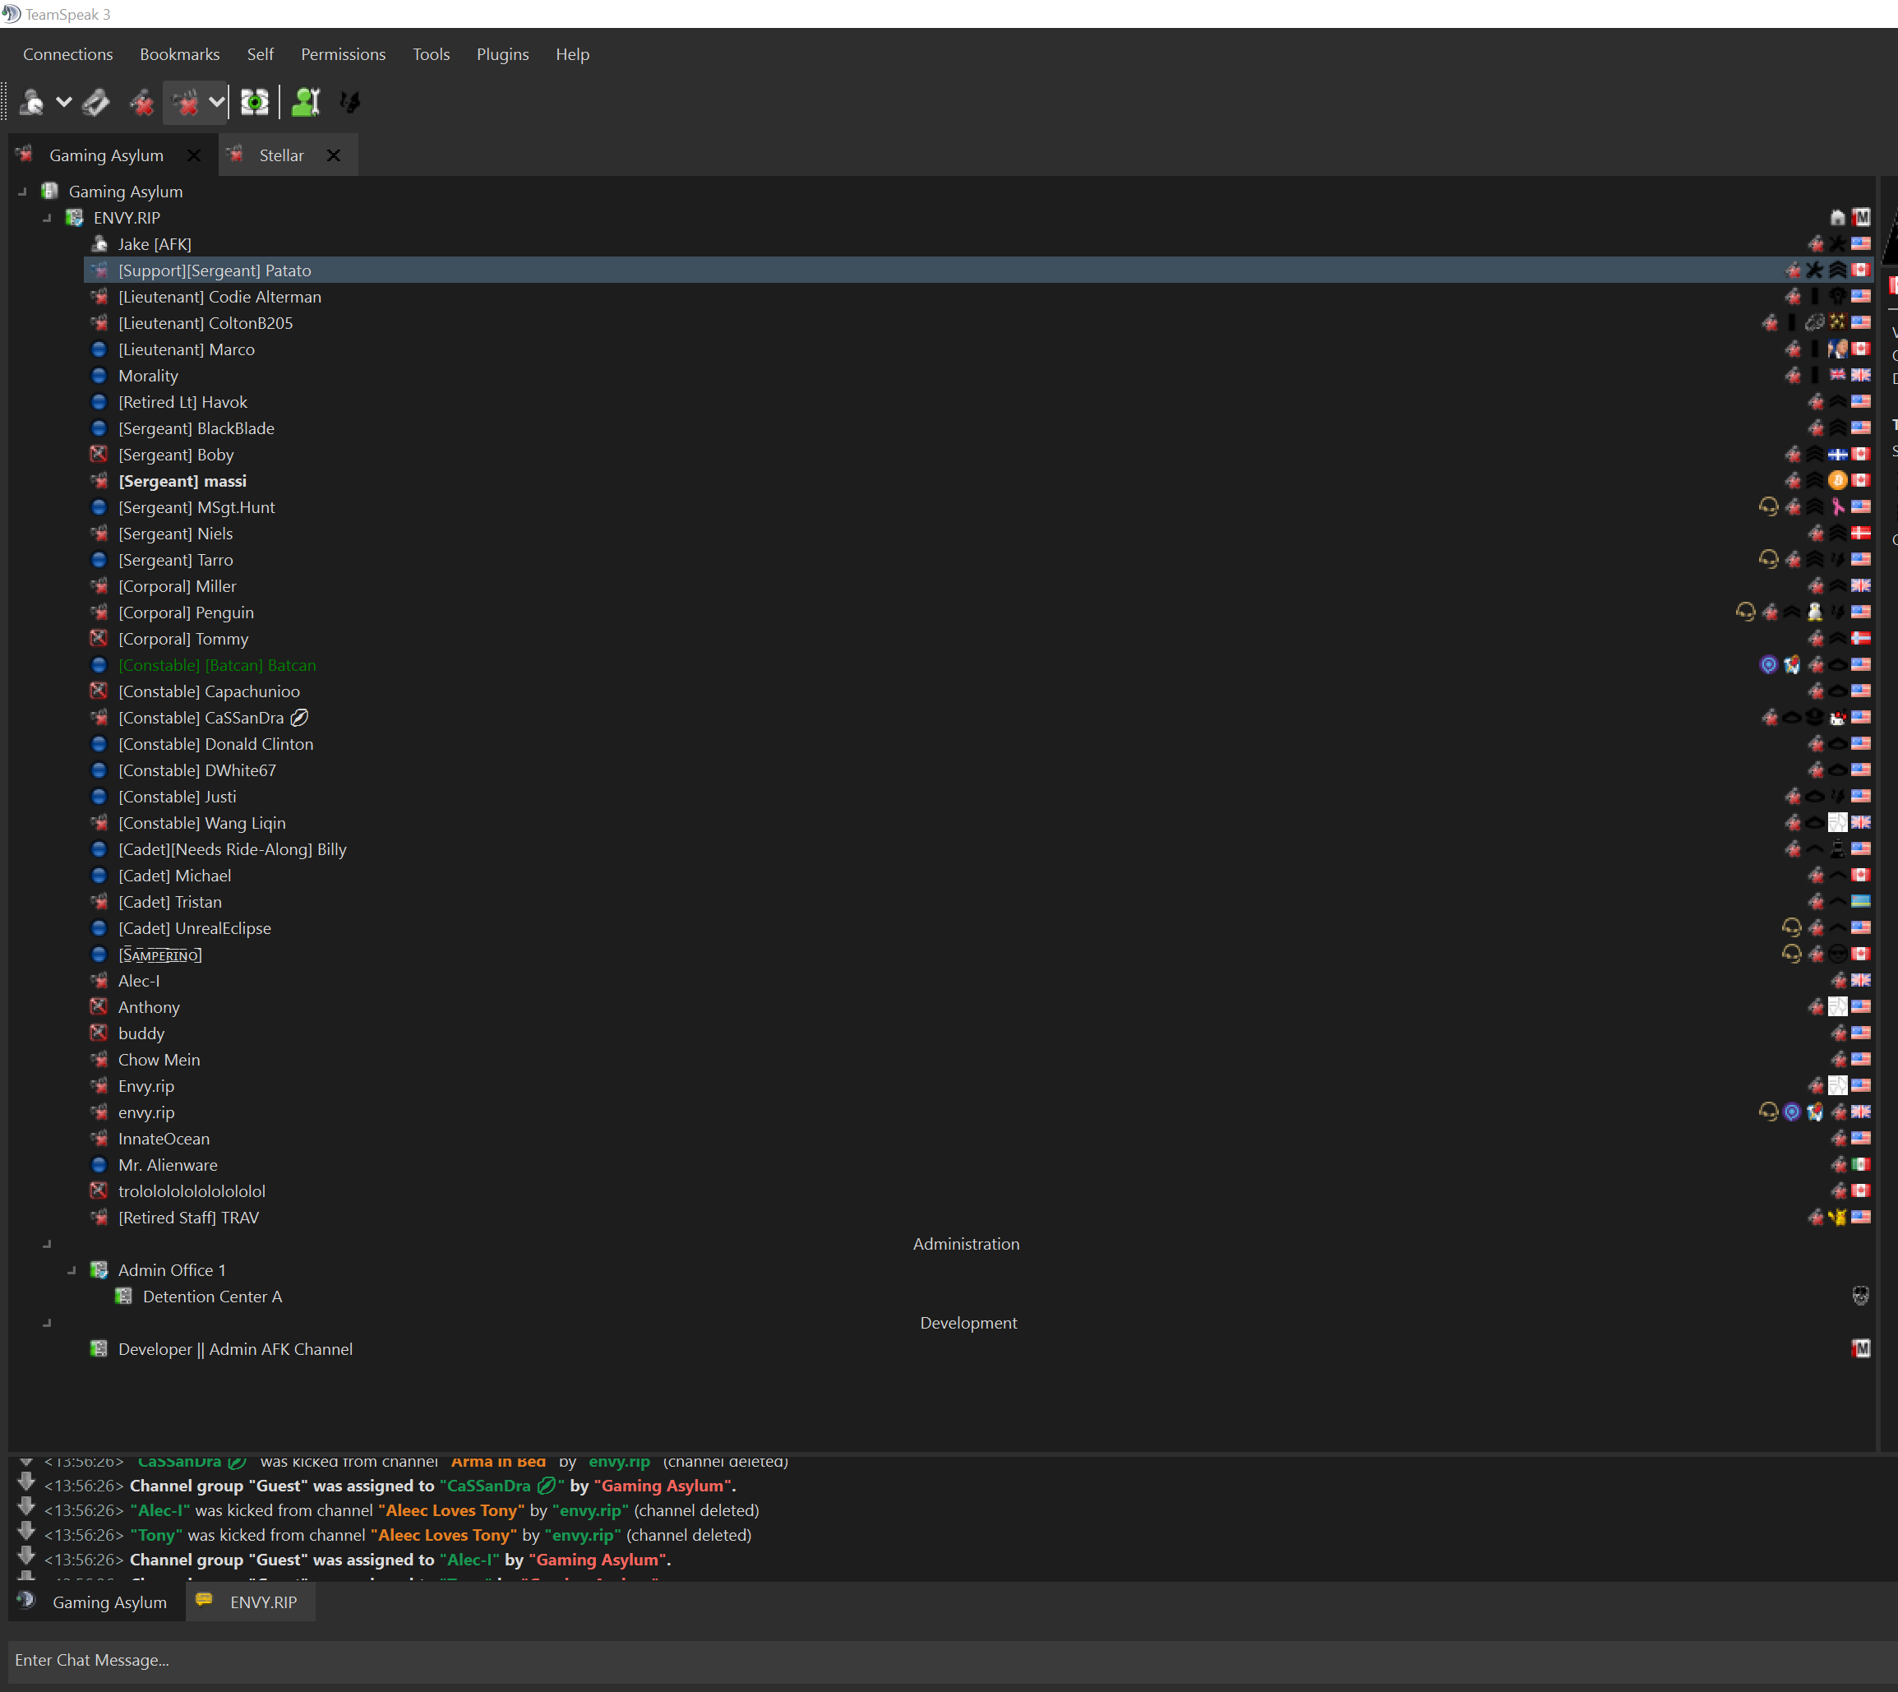1898x1692 pixels.
Task: Collapse the Gaming Asylum server tree
Action: click(x=22, y=192)
